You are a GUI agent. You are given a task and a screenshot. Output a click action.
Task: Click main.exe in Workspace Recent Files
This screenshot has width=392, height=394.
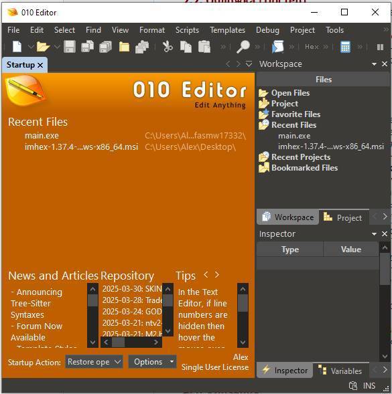coord(294,136)
